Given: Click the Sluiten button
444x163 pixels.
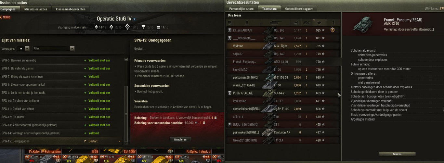Looking at the screenshot, I should pyautogui.click(x=397, y=154).
